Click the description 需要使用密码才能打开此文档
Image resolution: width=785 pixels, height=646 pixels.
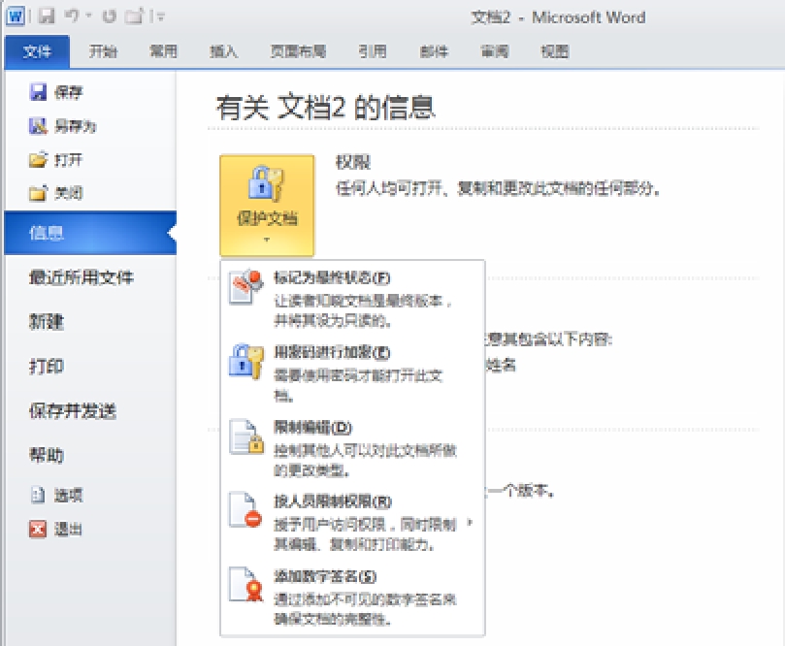point(358,385)
